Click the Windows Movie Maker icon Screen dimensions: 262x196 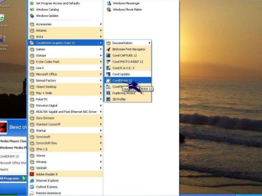(x=109, y=9)
